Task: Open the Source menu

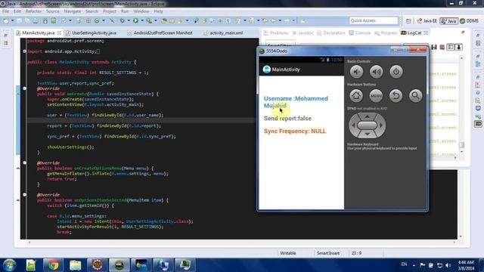Action: [53, 11]
